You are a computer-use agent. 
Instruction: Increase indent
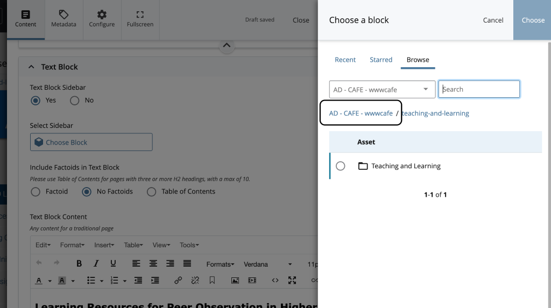coord(155,280)
